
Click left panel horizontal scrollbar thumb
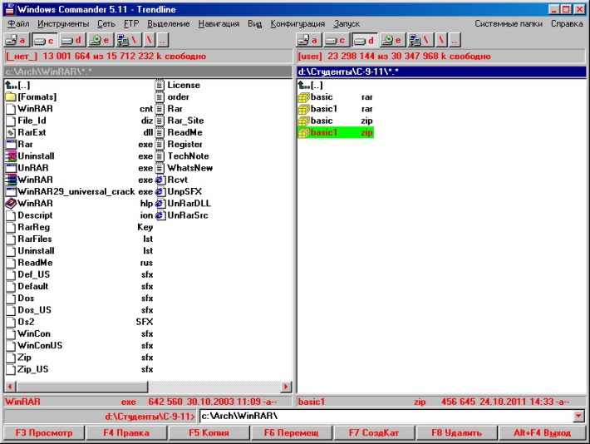point(82,387)
